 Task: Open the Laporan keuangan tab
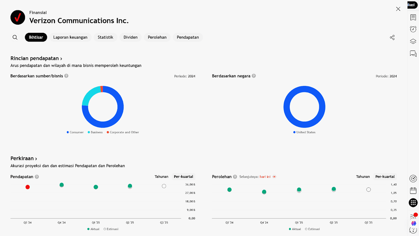70,37
